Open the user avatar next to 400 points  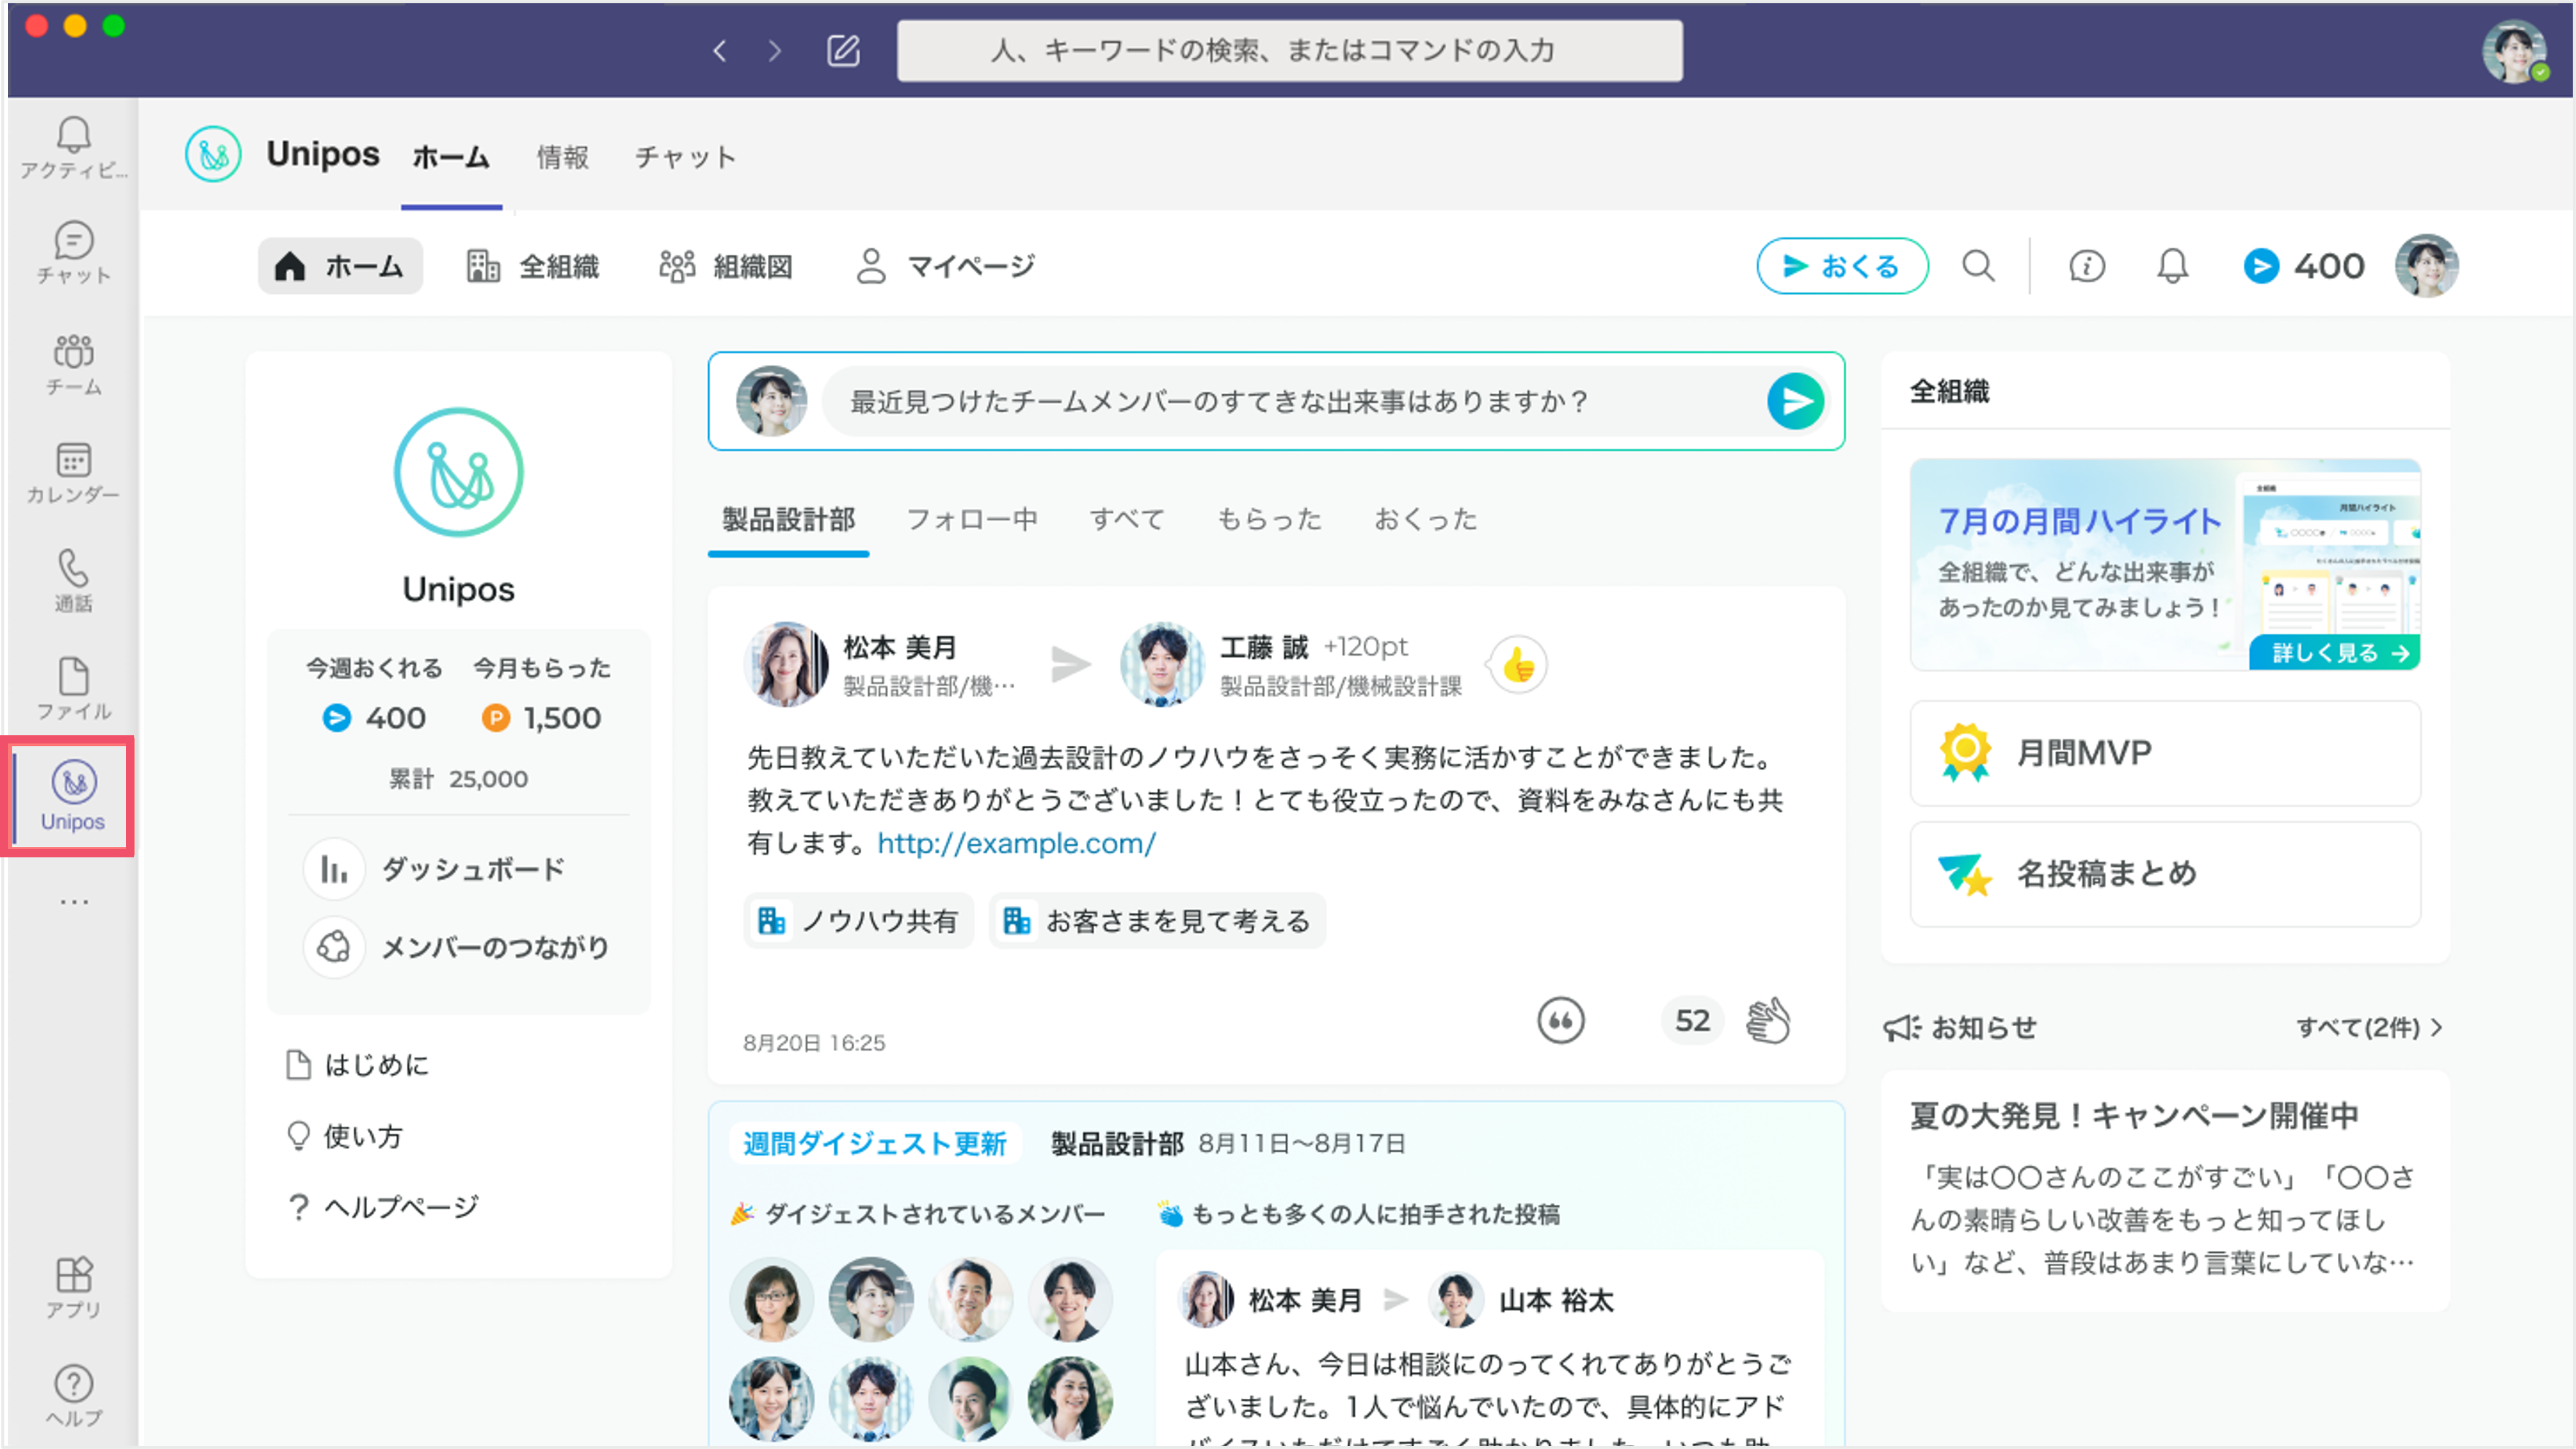pyautogui.click(x=2426, y=266)
